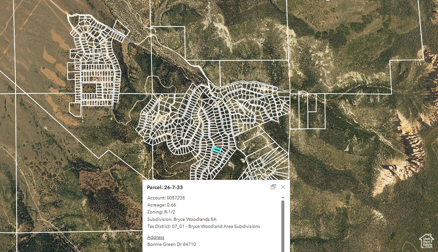
Task: Select the narrow parcels east of subdivision
Action: point(308,111)
